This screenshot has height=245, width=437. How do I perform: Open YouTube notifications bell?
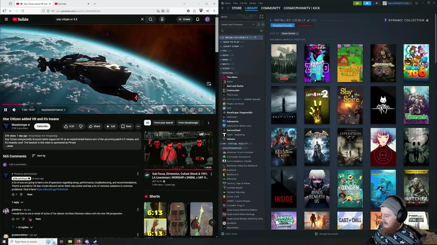(198, 19)
